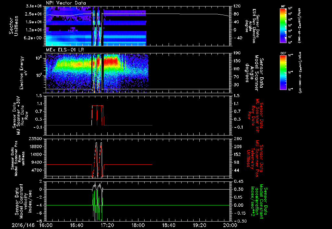
Task: Click the 17:20 time axis label
Action: (x=107, y=225)
